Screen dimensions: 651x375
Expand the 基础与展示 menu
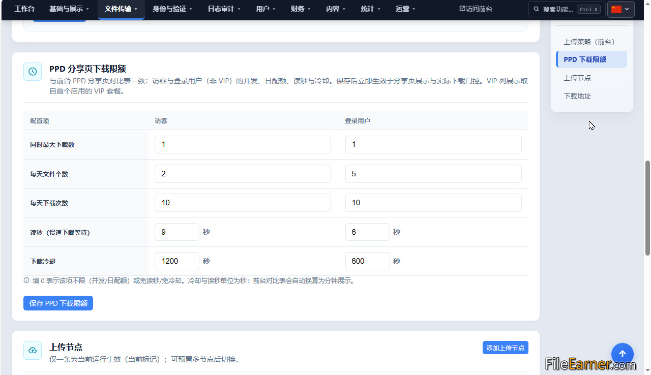point(69,9)
